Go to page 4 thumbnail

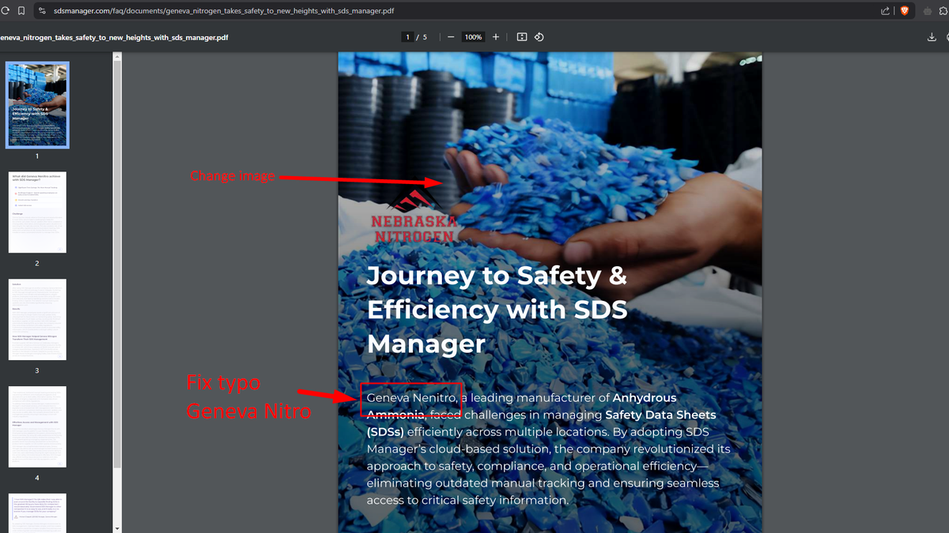pyautogui.click(x=37, y=426)
